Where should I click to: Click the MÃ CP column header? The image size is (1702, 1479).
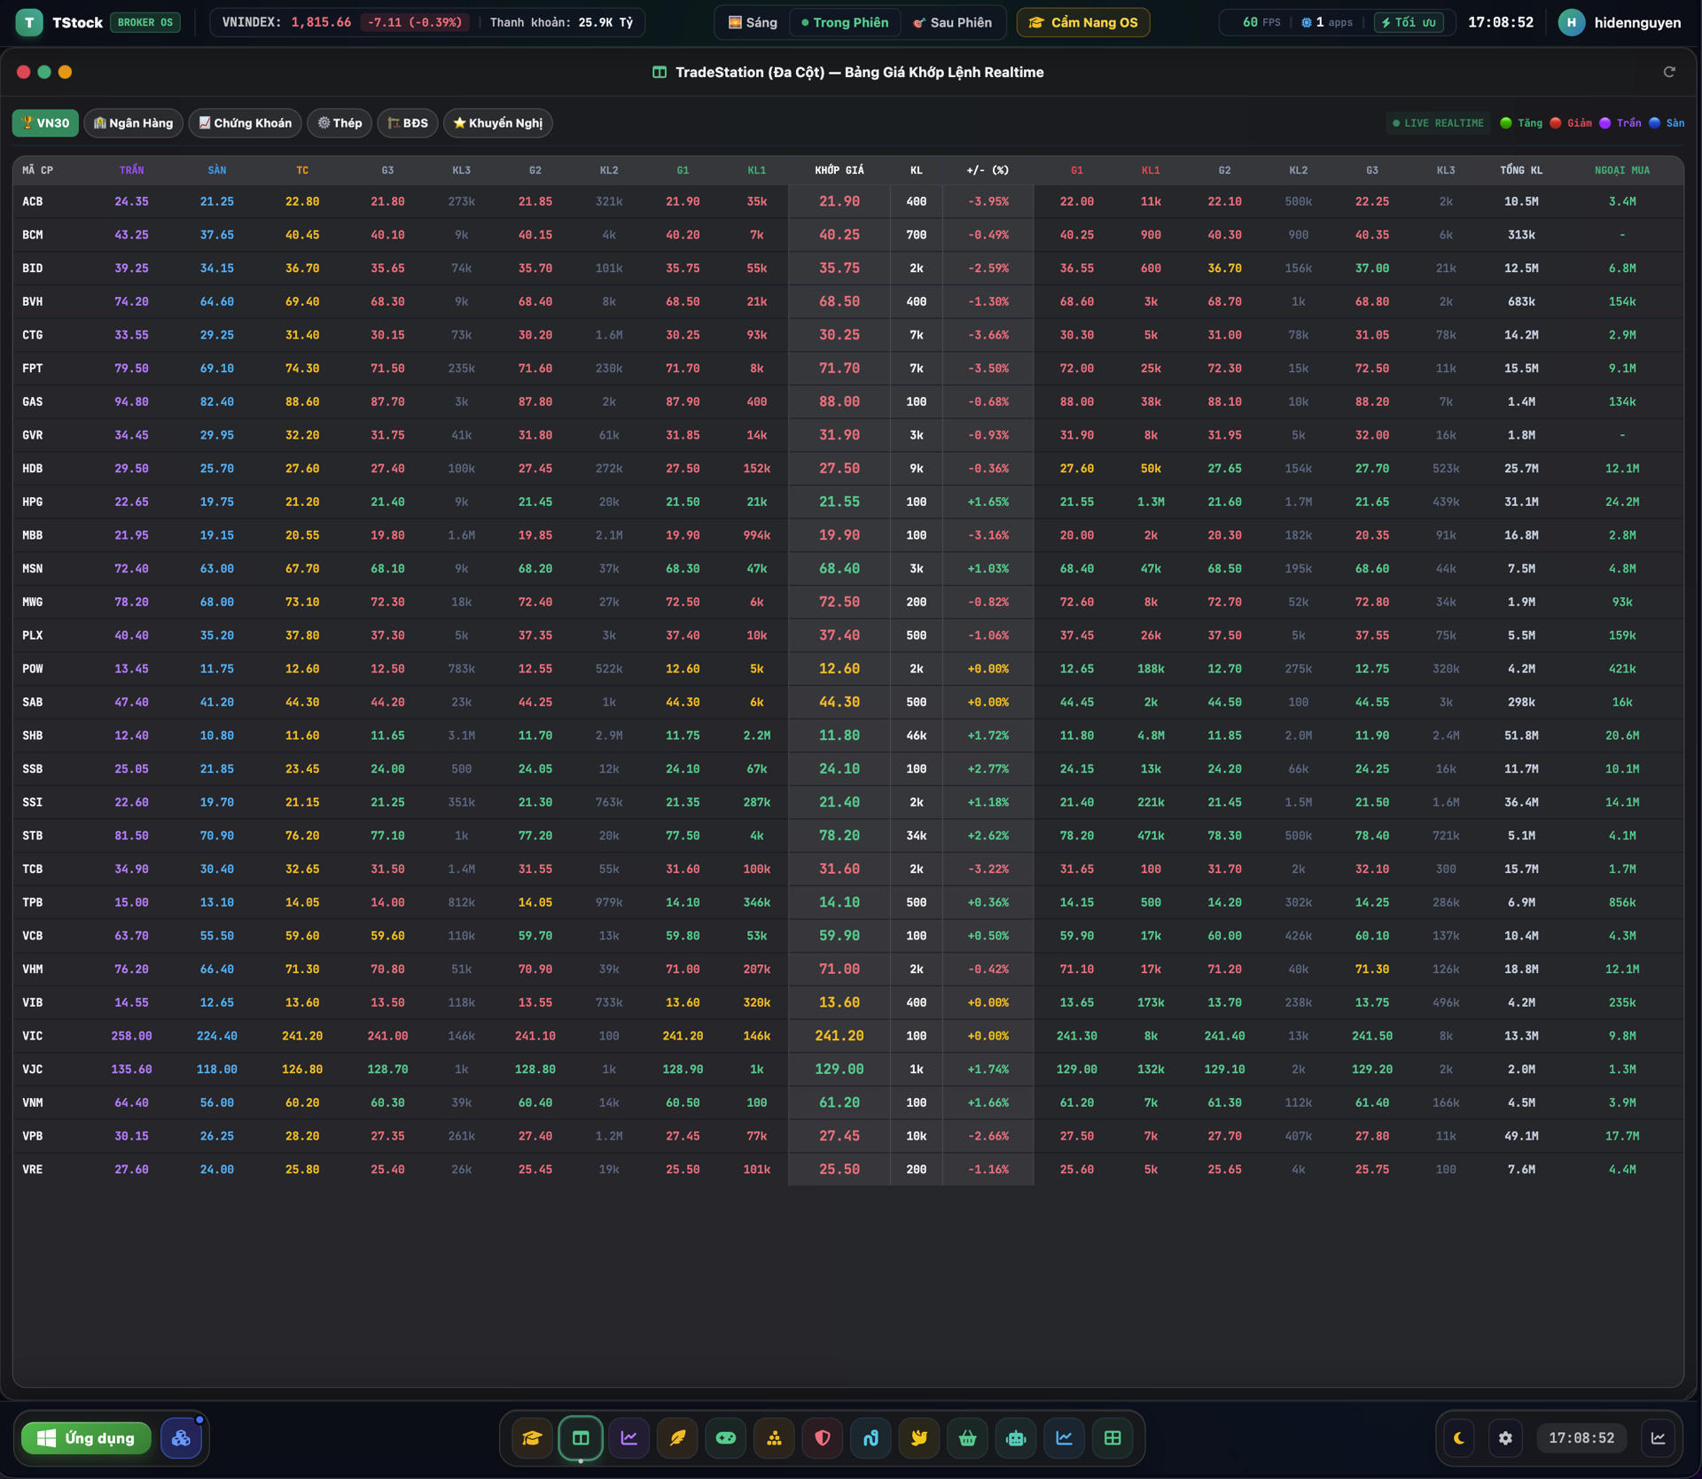tap(38, 170)
